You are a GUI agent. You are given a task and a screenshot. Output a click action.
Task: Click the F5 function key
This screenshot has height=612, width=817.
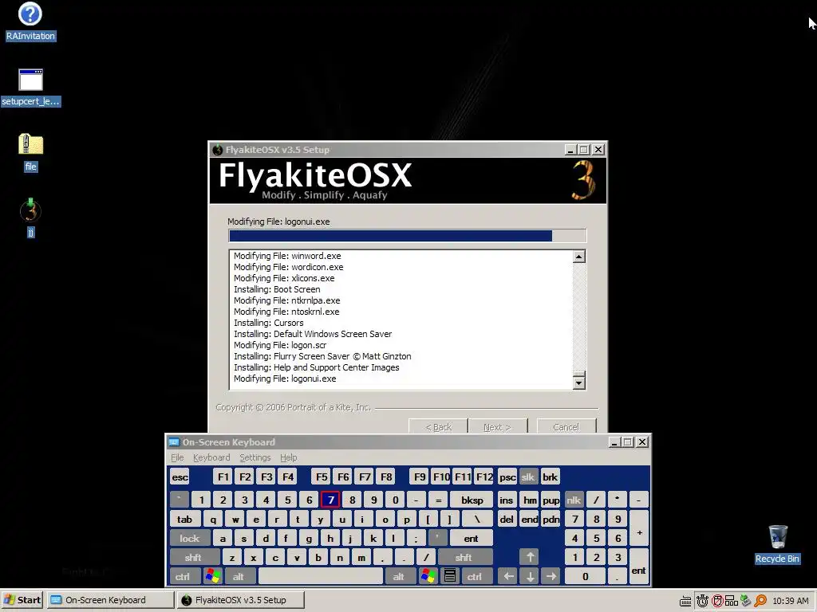coord(322,477)
